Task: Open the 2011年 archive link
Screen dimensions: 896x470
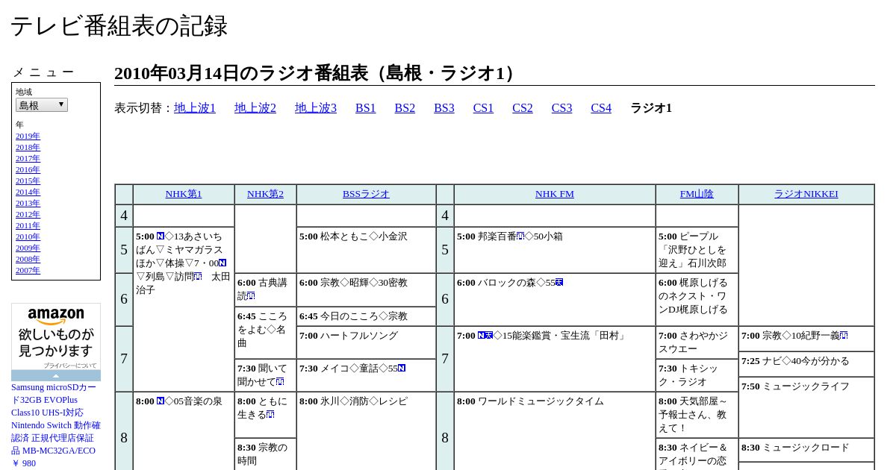Action: (28, 226)
